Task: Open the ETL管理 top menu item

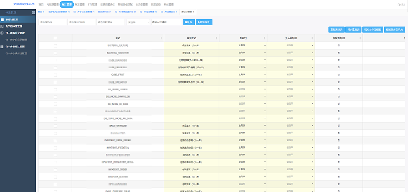Action: (92, 5)
